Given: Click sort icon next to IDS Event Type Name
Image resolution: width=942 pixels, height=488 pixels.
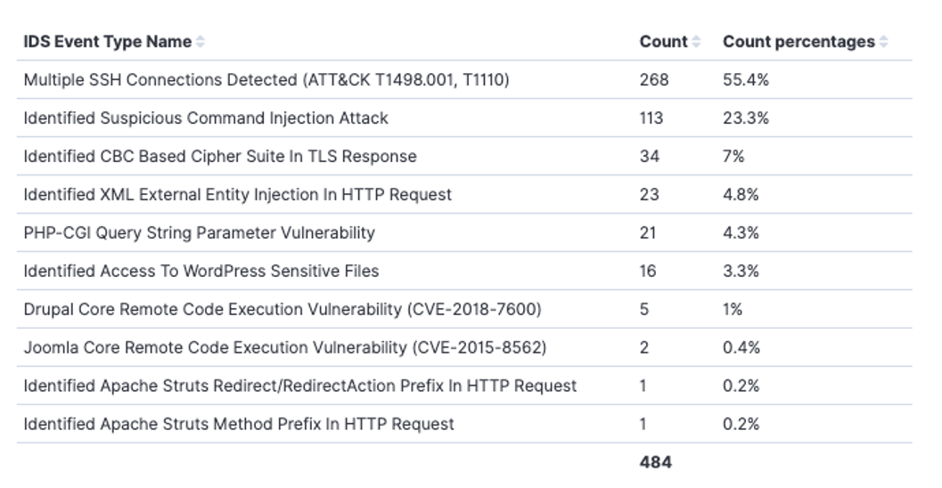Looking at the screenshot, I should [x=201, y=42].
